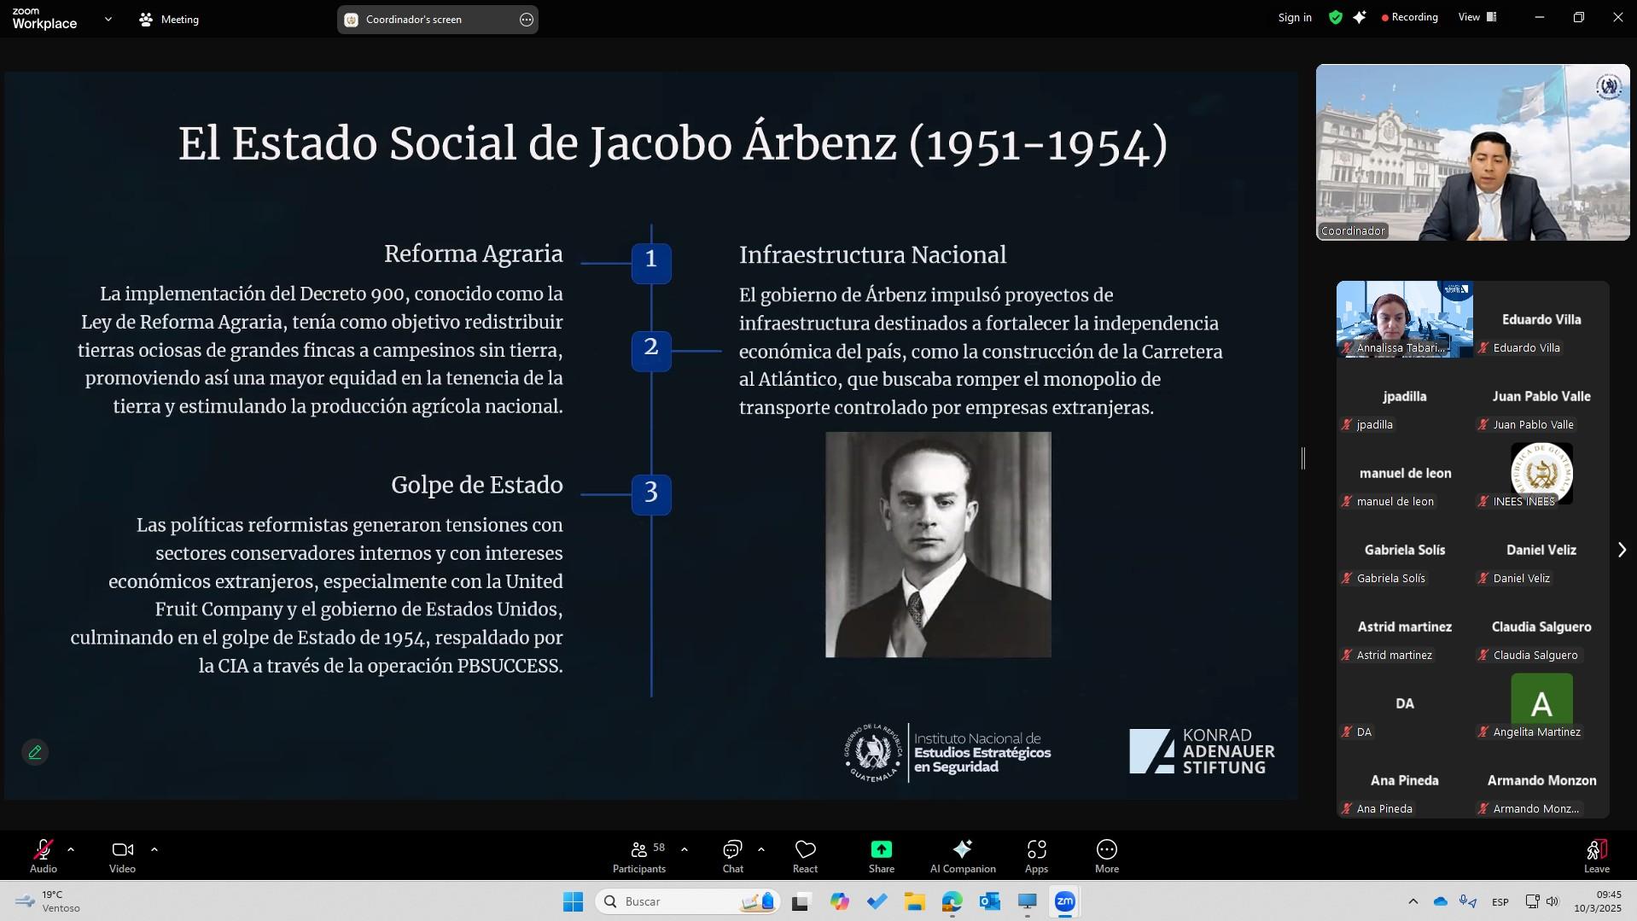Screen dimensions: 1637x921
Task: Open the More options menu
Action: tap(1106, 856)
